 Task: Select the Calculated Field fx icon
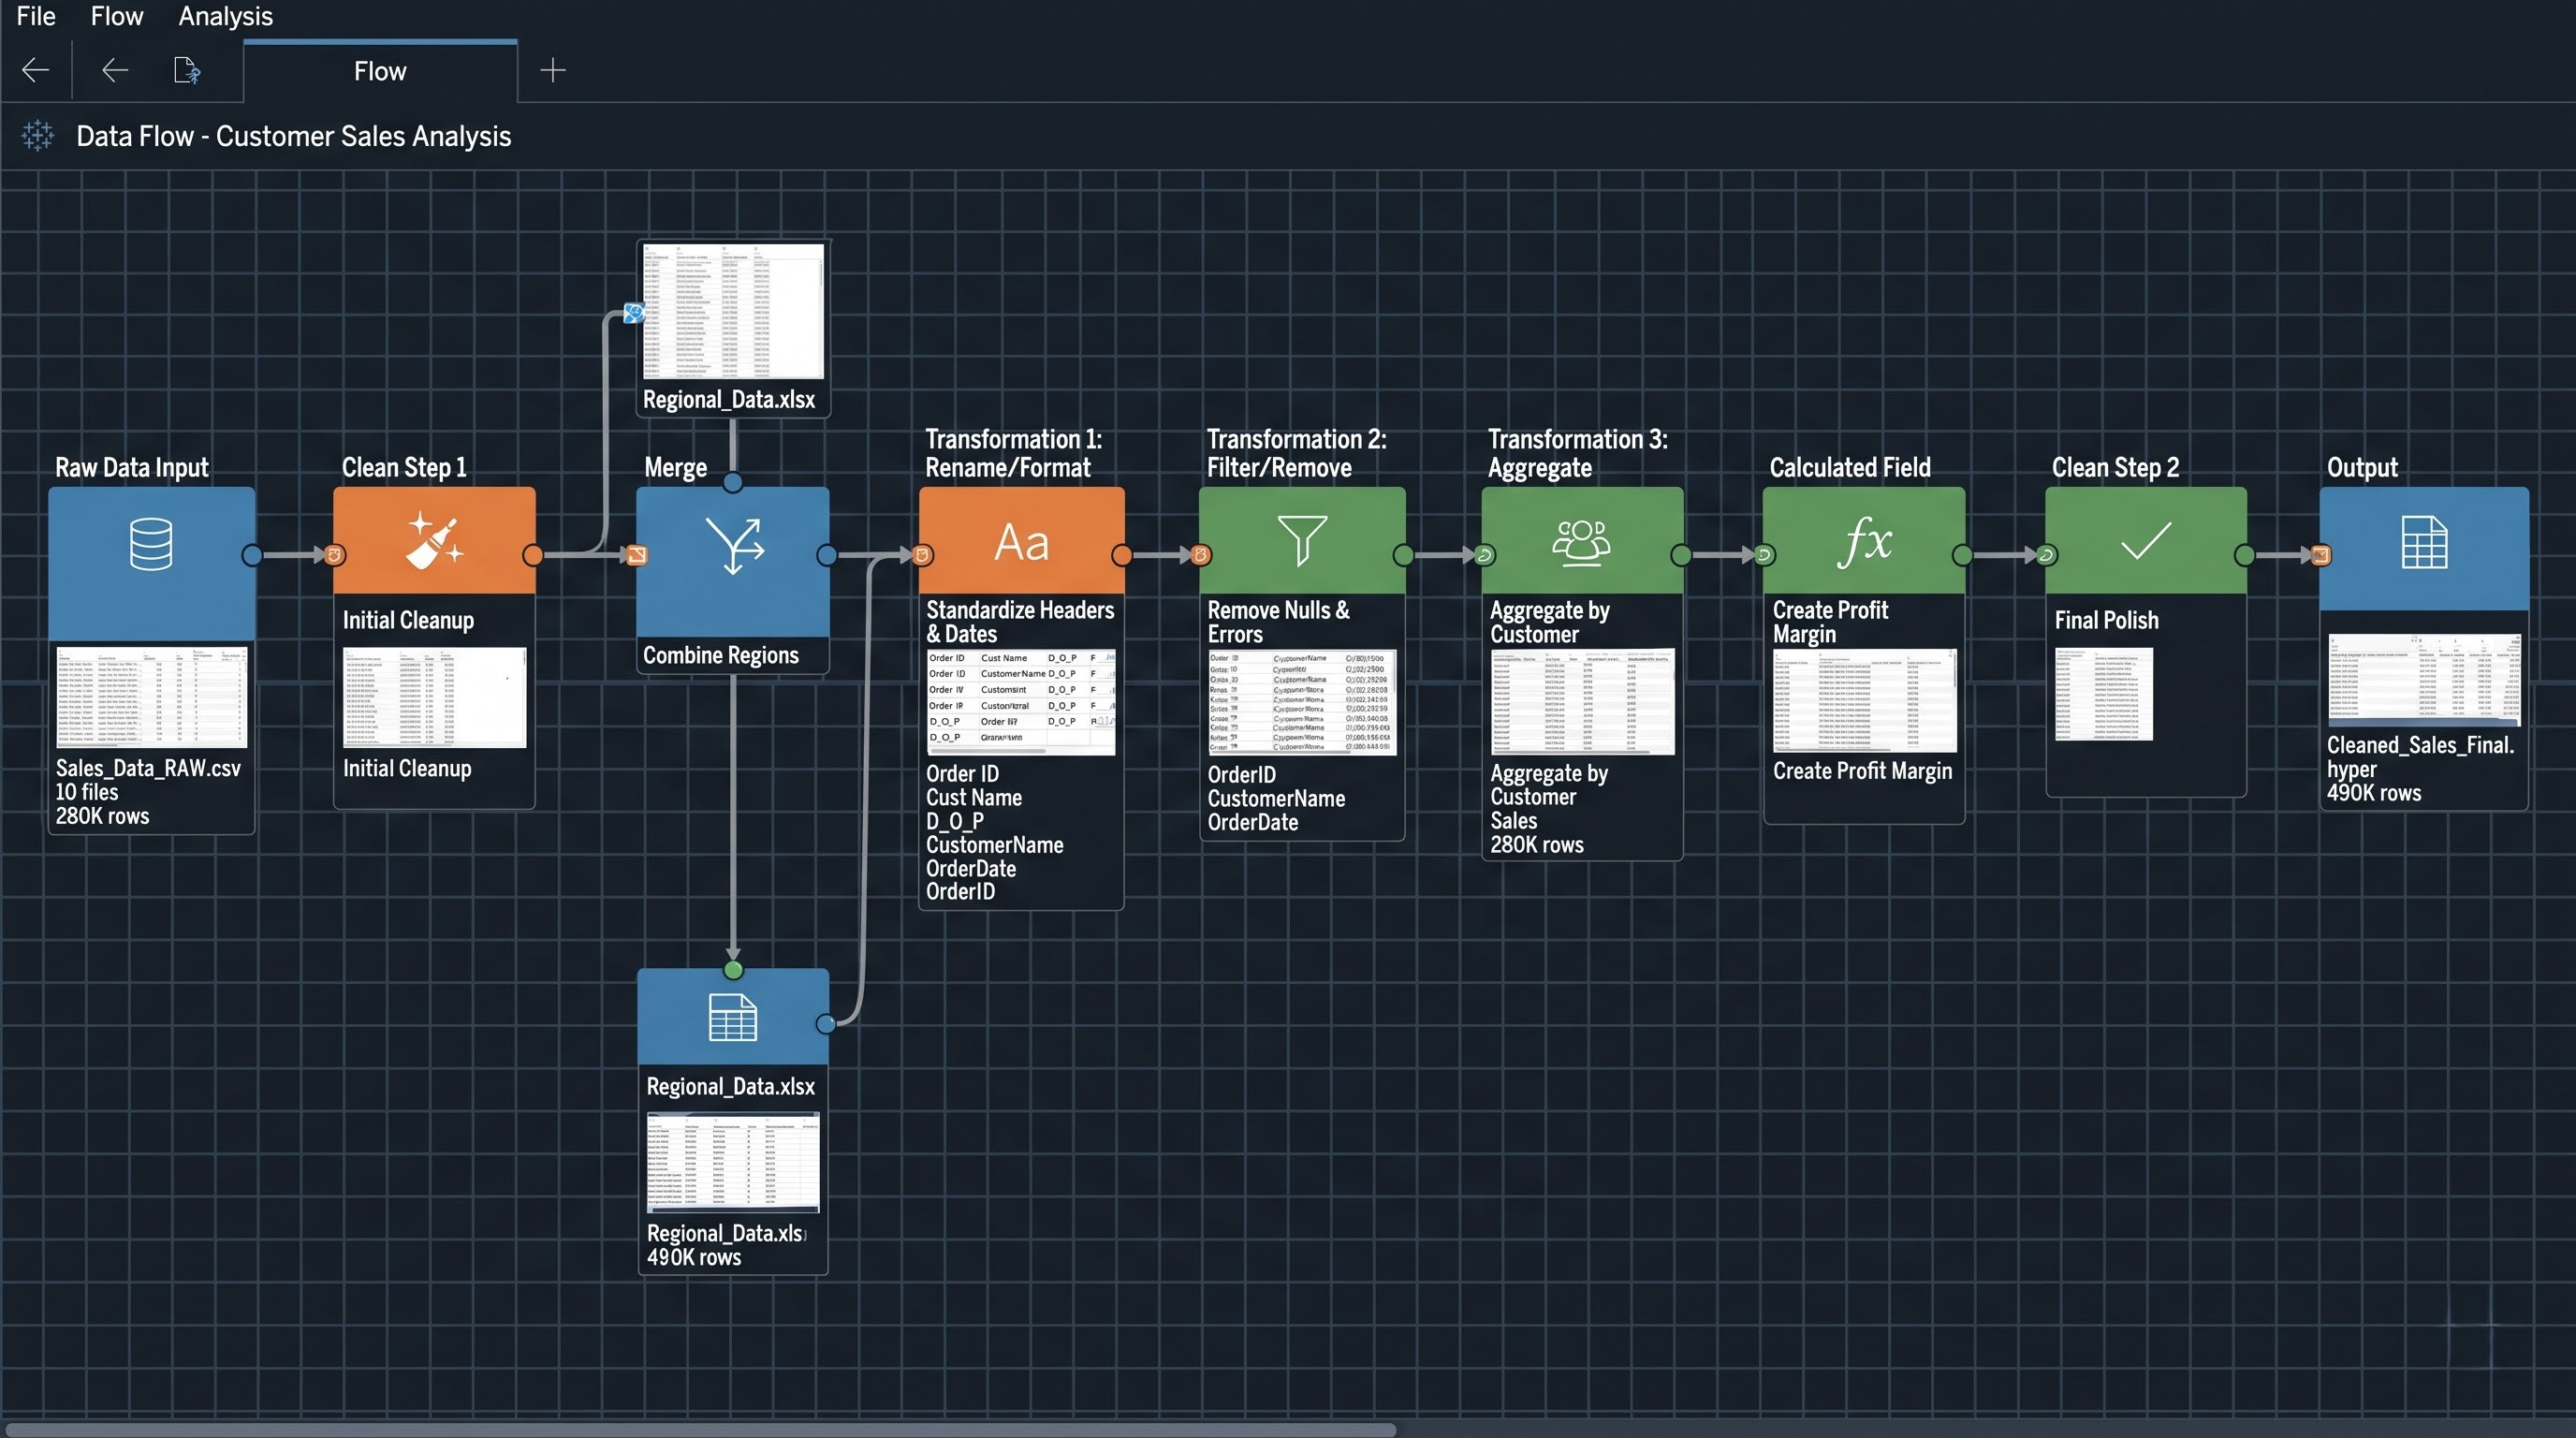1864,542
